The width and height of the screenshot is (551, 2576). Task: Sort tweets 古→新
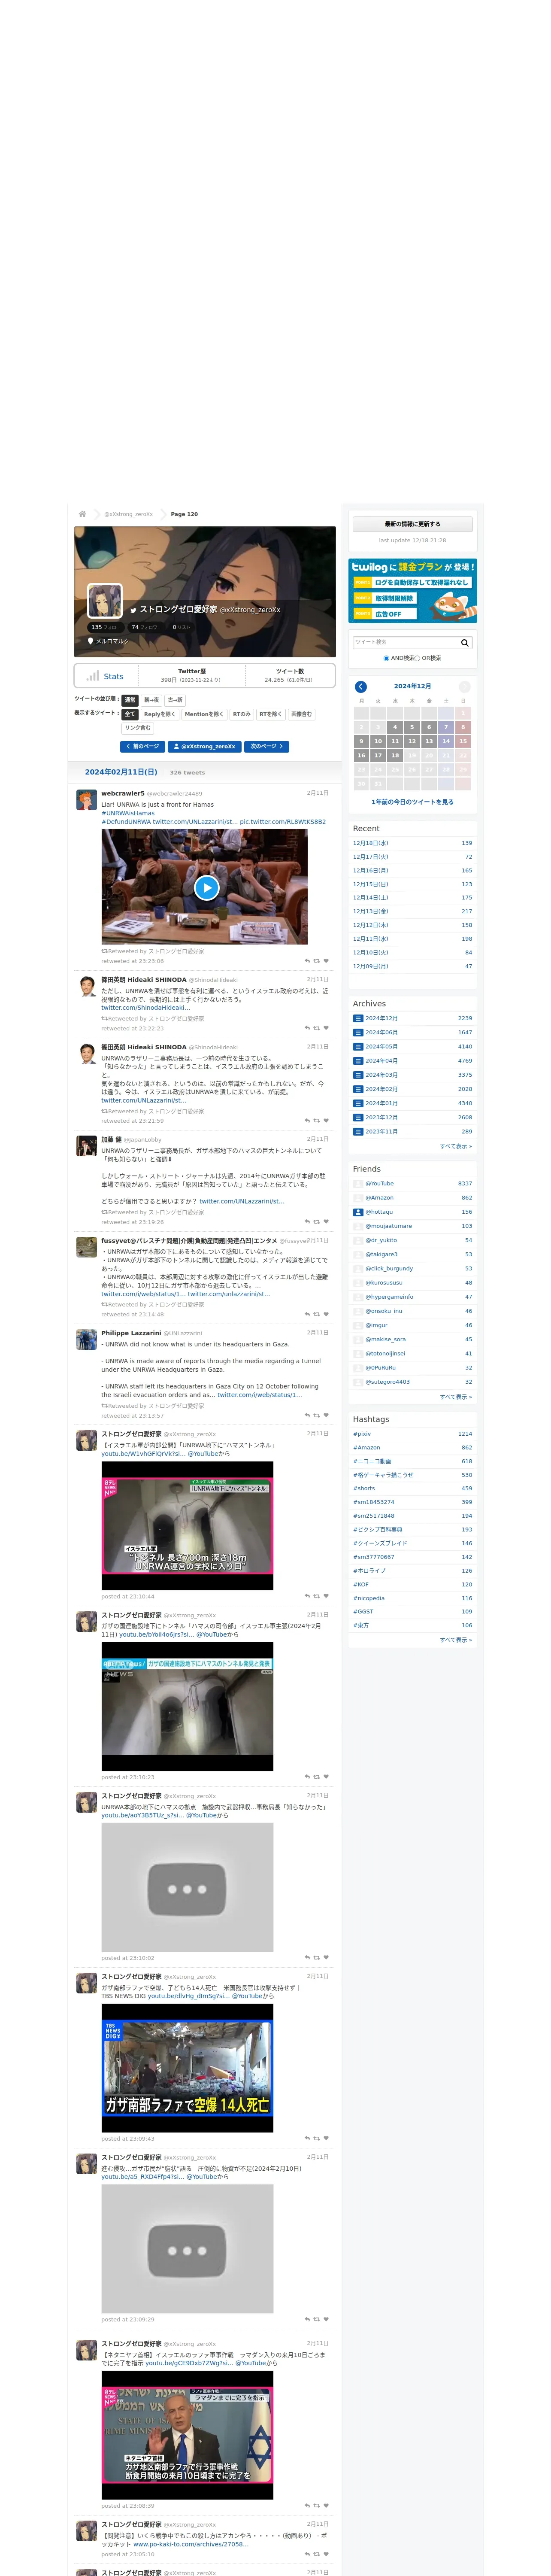pyautogui.click(x=175, y=700)
